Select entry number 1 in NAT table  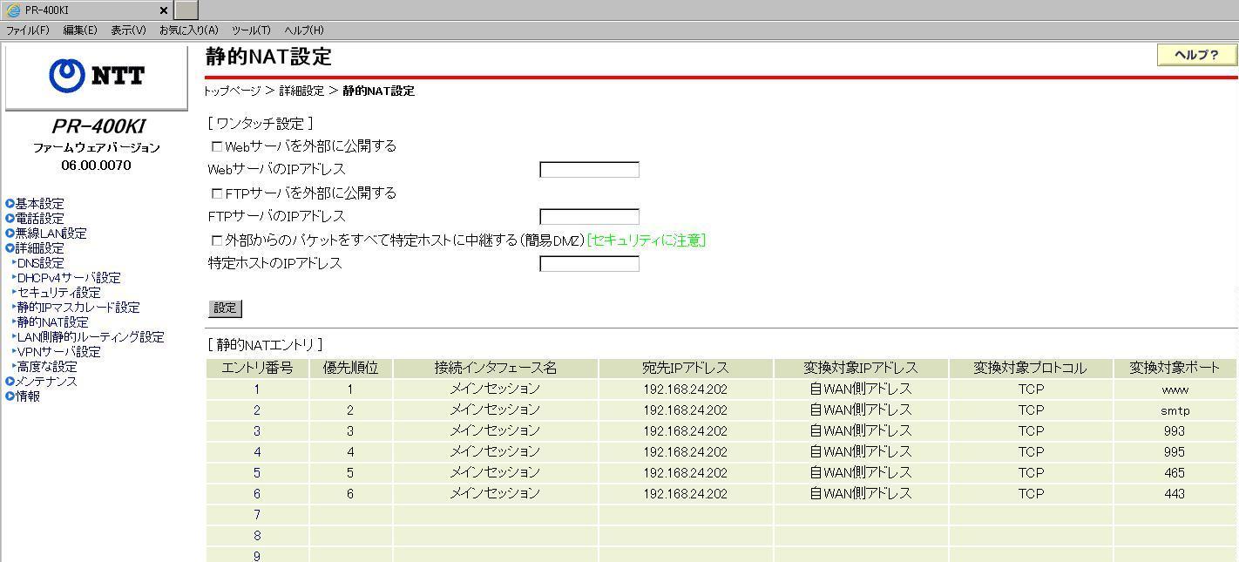(x=257, y=389)
